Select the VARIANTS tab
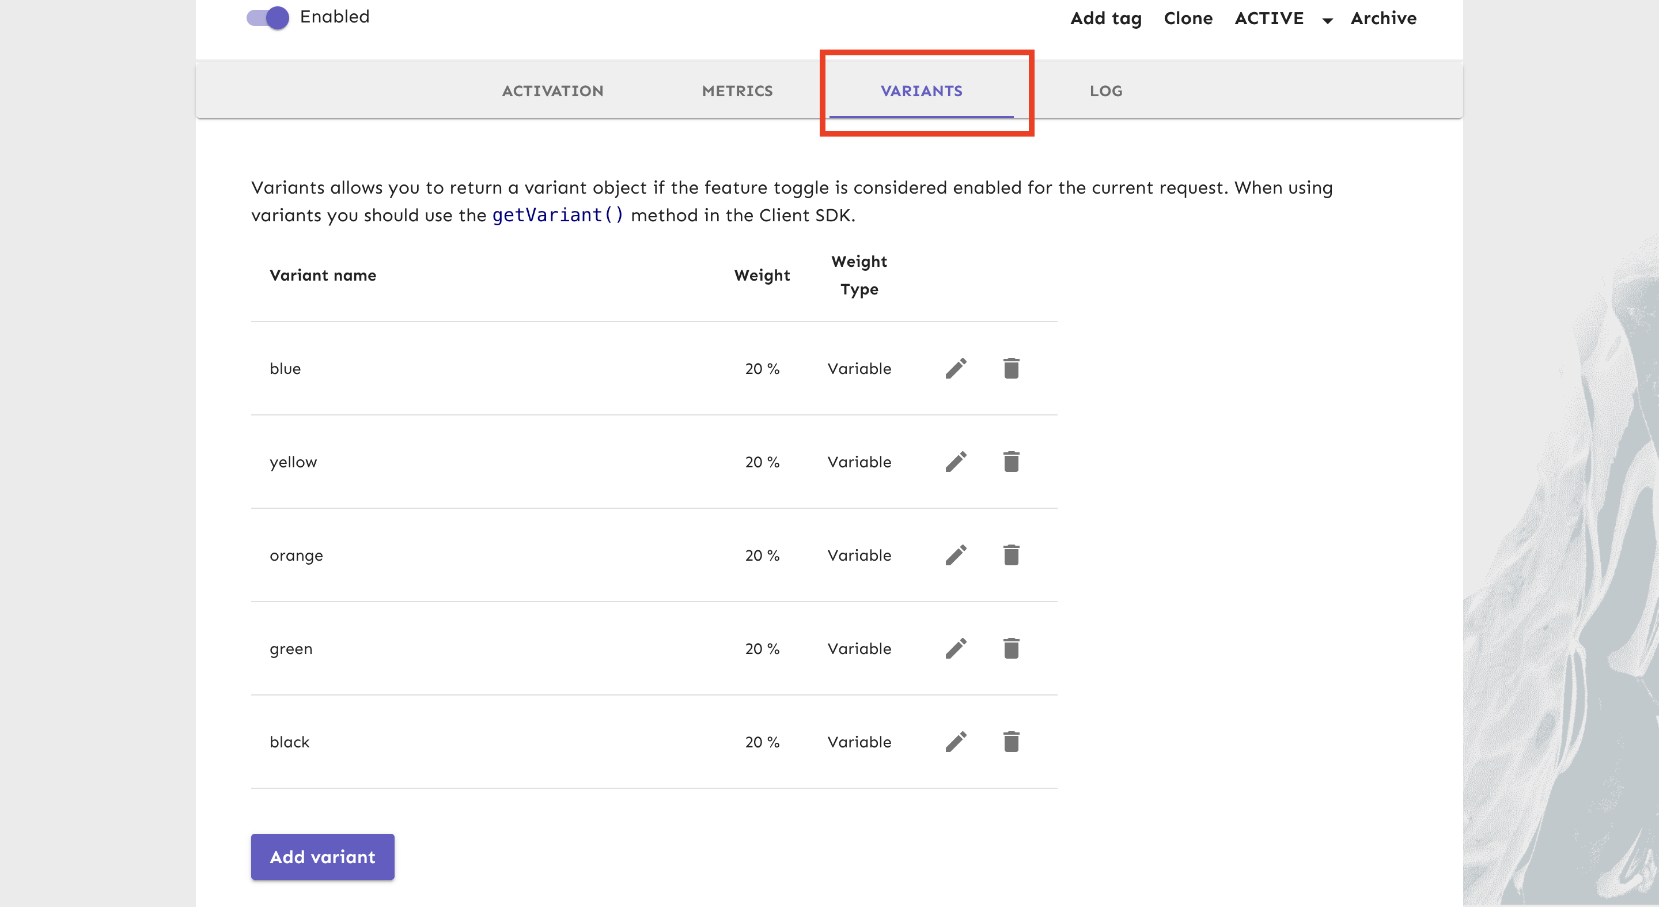The image size is (1659, 907). (x=922, y=91)
